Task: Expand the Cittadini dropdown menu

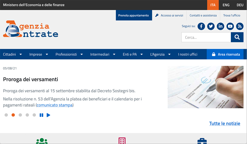Action: [12, 54]
